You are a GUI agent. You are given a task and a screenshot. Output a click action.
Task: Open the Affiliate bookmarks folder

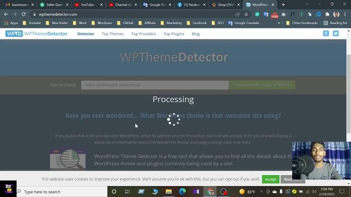[147, 23]
